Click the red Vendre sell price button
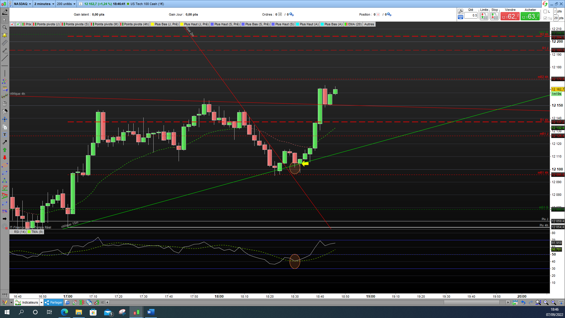Image resolution: width=565 pixels, height=318 pixels. pos(510,16)
